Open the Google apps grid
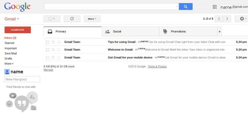The image size is (248, 123). coord(215,7)
